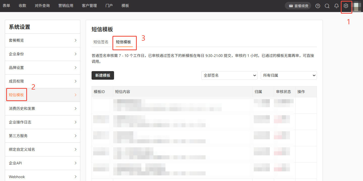
Task: Click the chevron next to 第三方服务
Action: tap(75, 136)
